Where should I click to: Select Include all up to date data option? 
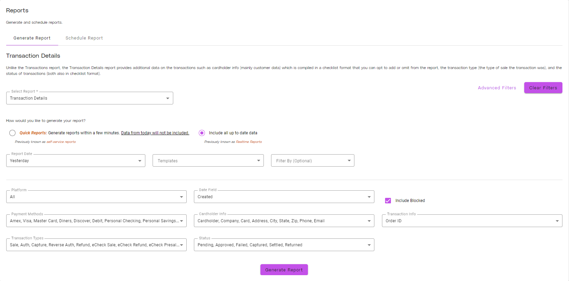[202, 133]
